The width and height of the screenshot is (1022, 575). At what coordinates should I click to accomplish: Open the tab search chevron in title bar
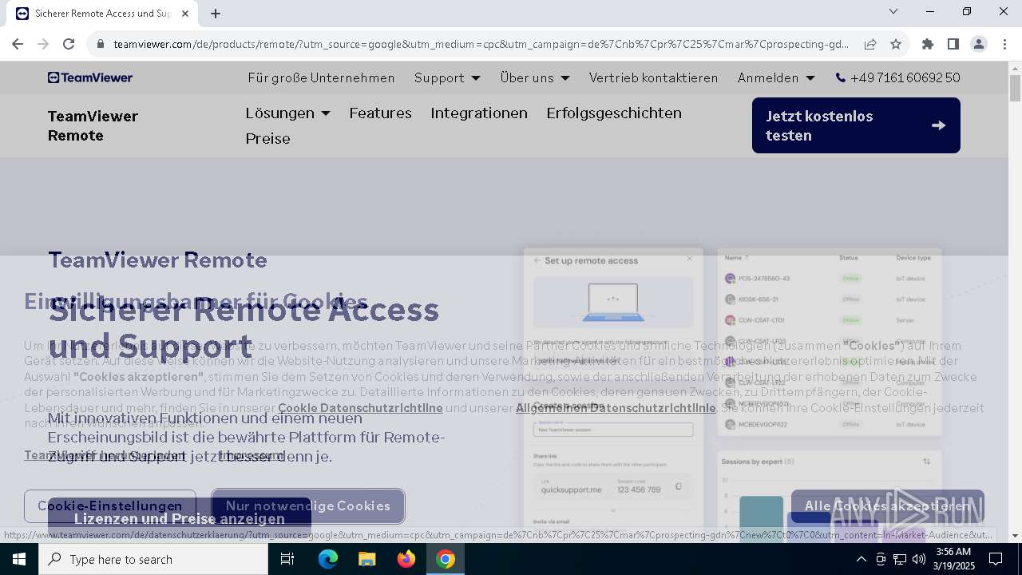[893, 11]
